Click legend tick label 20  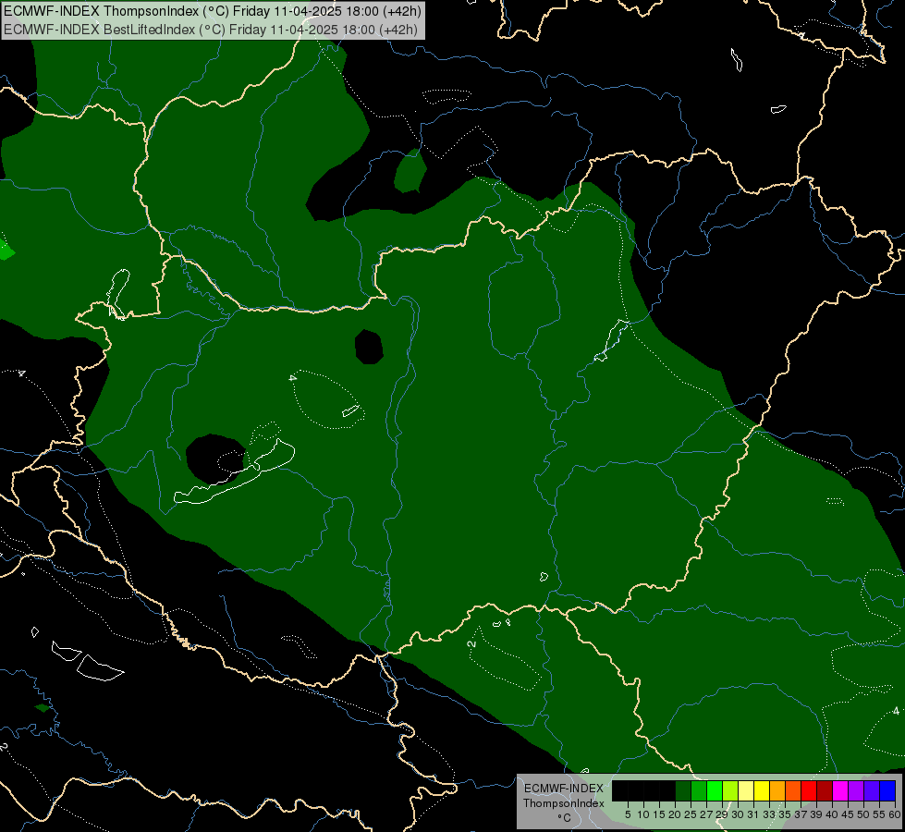coord(675,814)
